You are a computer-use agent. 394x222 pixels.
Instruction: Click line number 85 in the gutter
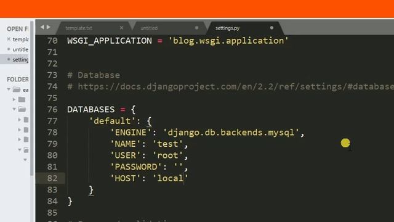click(x=52, y=213)
